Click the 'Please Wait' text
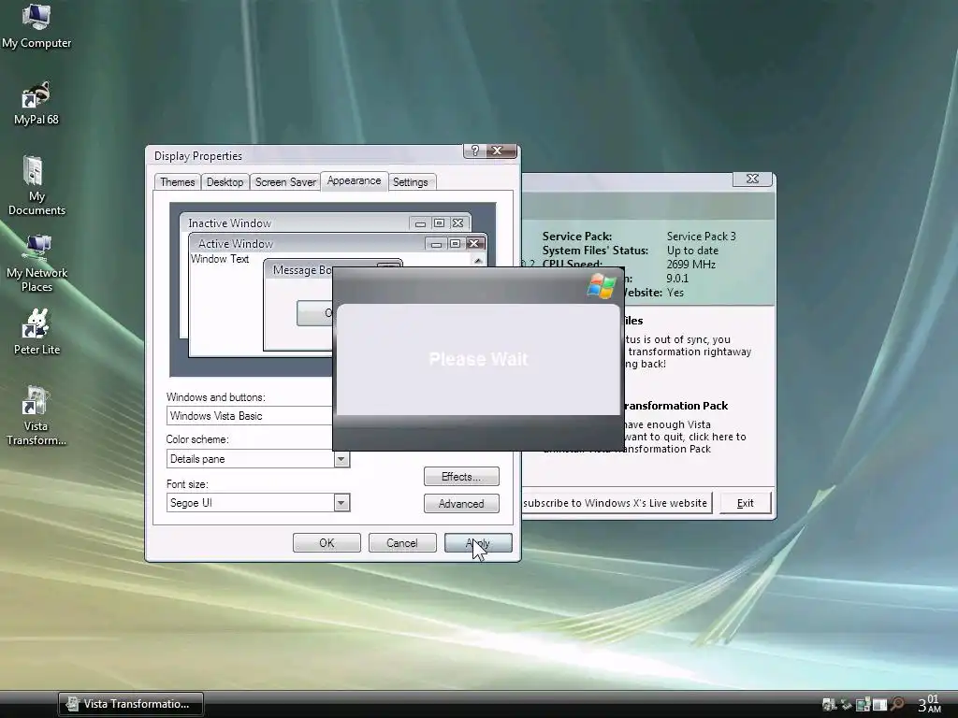 coord(478,359)
